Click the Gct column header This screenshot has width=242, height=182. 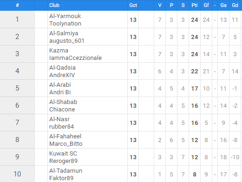[x=133, y=5]
